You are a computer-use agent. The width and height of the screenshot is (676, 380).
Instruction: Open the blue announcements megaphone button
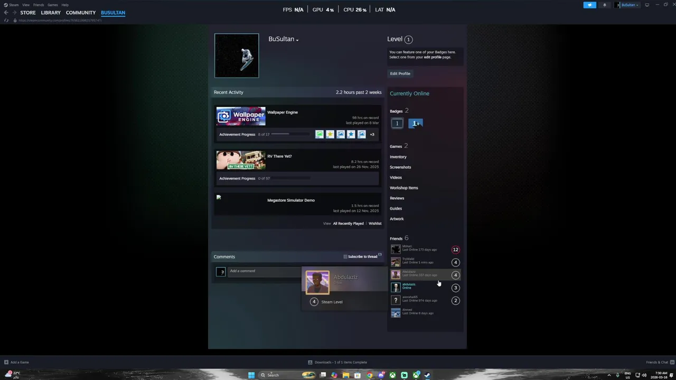[x=589, y=5]
